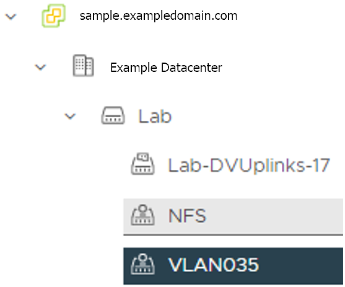Click the datacenter building icon
This screenshot has height=287, width=345.
click(83, 66)
